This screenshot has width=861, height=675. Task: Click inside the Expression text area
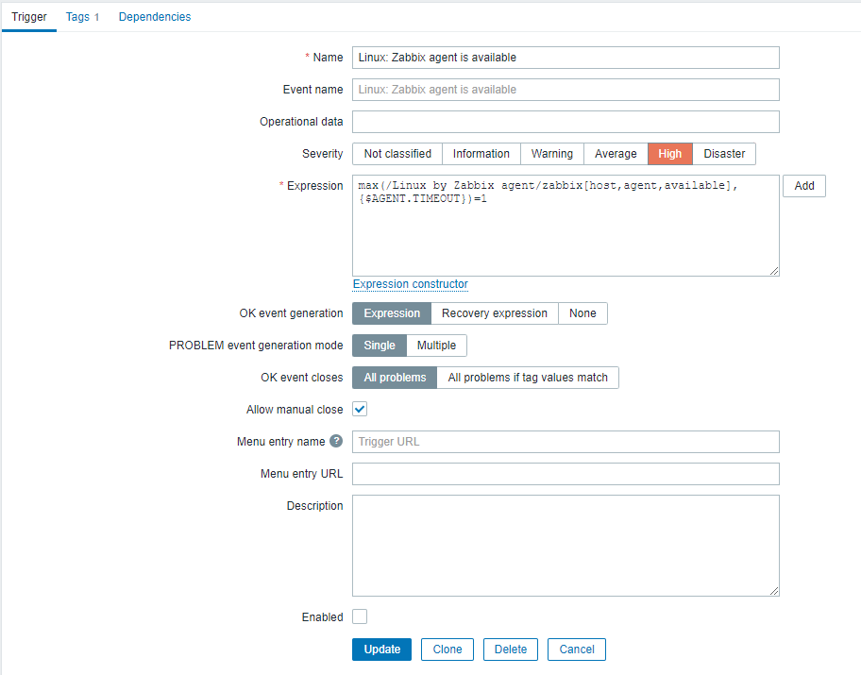[x=566, y=226]
